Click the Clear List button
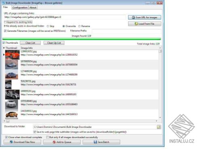This screenshot has height=152, width=202. (x=30, y=43)
